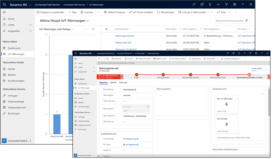Expand dropdown next to Löschen in back window
Image resolution: width=273 pixels, height=159 pixels.
tap(98, 12)
